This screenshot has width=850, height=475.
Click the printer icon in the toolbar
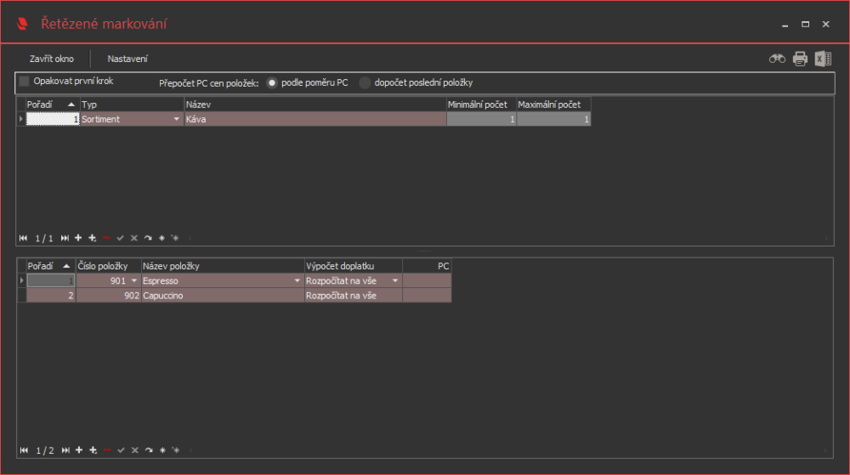800,59
